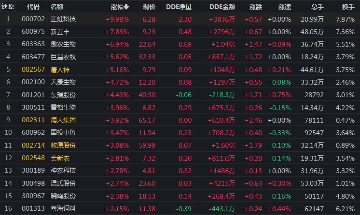This screenshot has height=215, width=360.
Task: Sort stocks by 涨速 header
Action: click(285, 7)
